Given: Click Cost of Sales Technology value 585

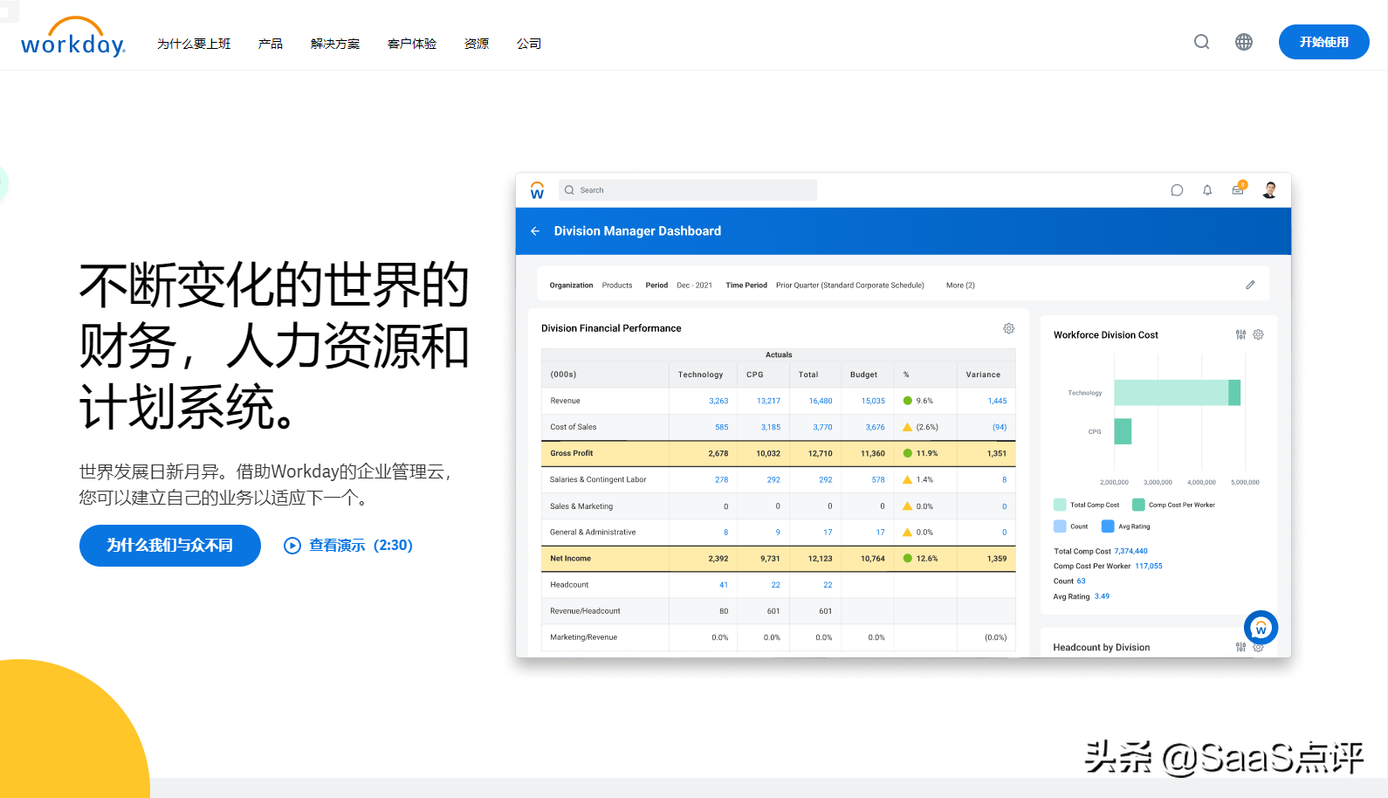Looking at the screenshot, I should 722,427.
